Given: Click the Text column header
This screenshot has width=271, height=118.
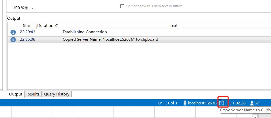Looking at the screenshot, I should (174, 26).
